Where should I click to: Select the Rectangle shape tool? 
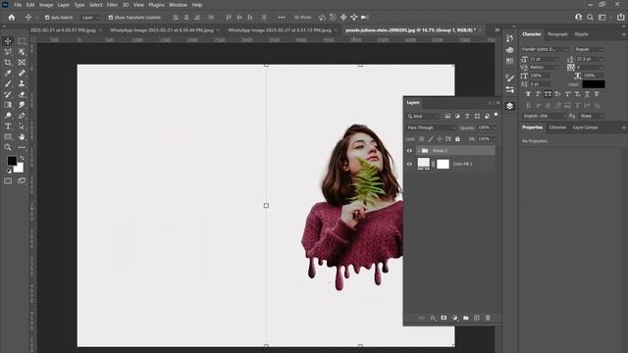(x=8, y=137)
